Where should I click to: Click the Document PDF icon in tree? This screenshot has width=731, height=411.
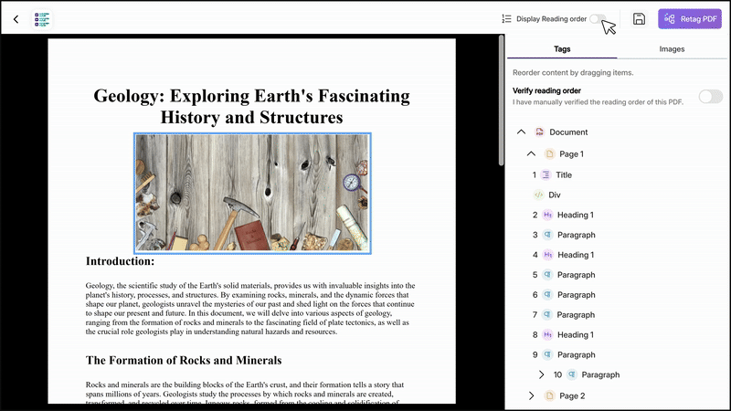540,132
